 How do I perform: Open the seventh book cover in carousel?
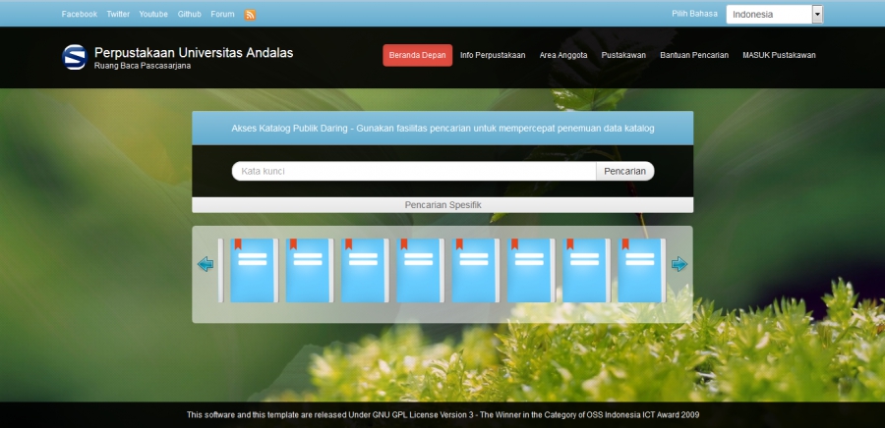click(x=585, y=270)
